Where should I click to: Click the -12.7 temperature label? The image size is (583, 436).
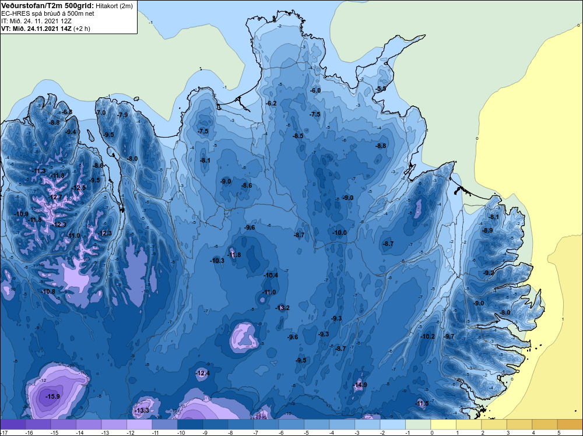click(x=55, y=197)
